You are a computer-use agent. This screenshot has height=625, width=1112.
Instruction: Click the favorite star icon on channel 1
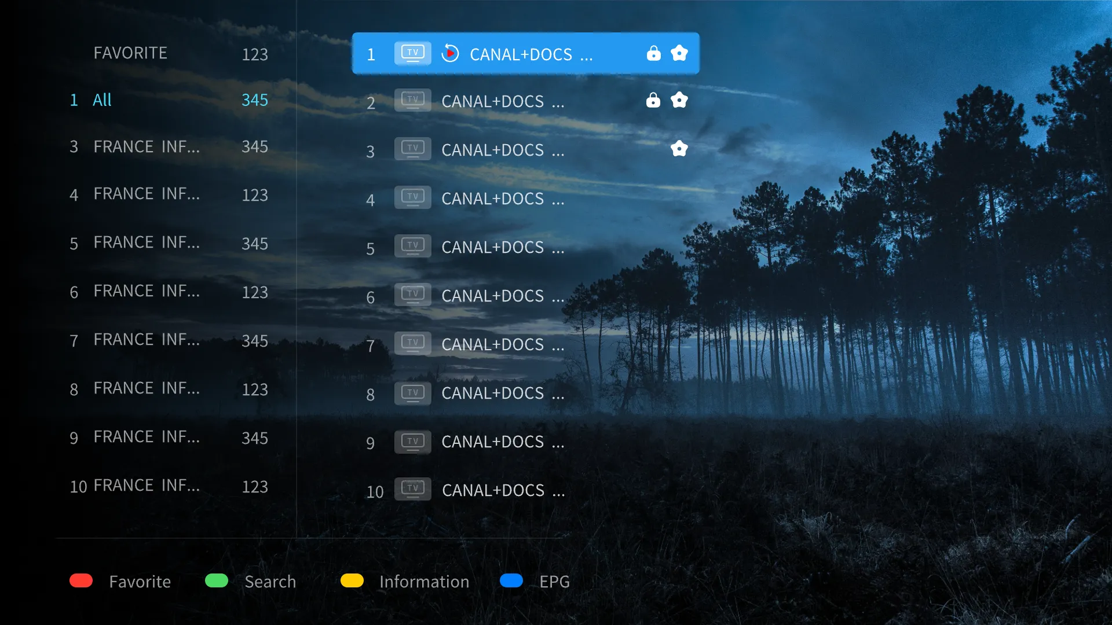(x=679, y=53)
